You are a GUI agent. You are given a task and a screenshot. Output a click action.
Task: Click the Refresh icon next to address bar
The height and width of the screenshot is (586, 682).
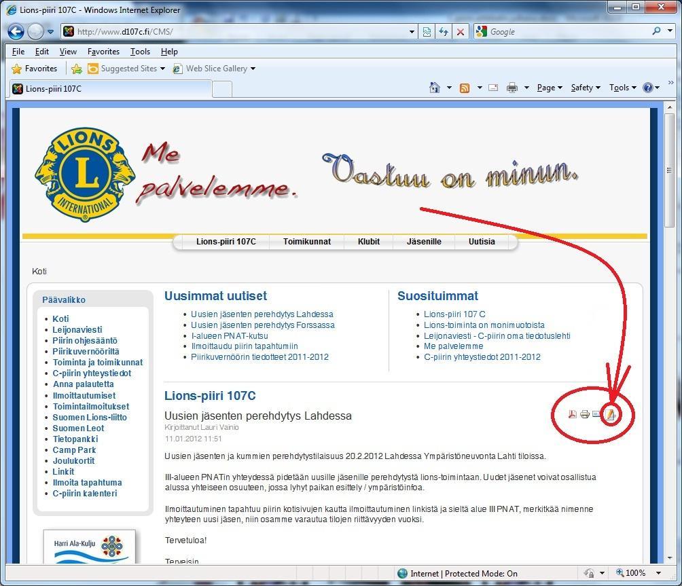point(444,32)
